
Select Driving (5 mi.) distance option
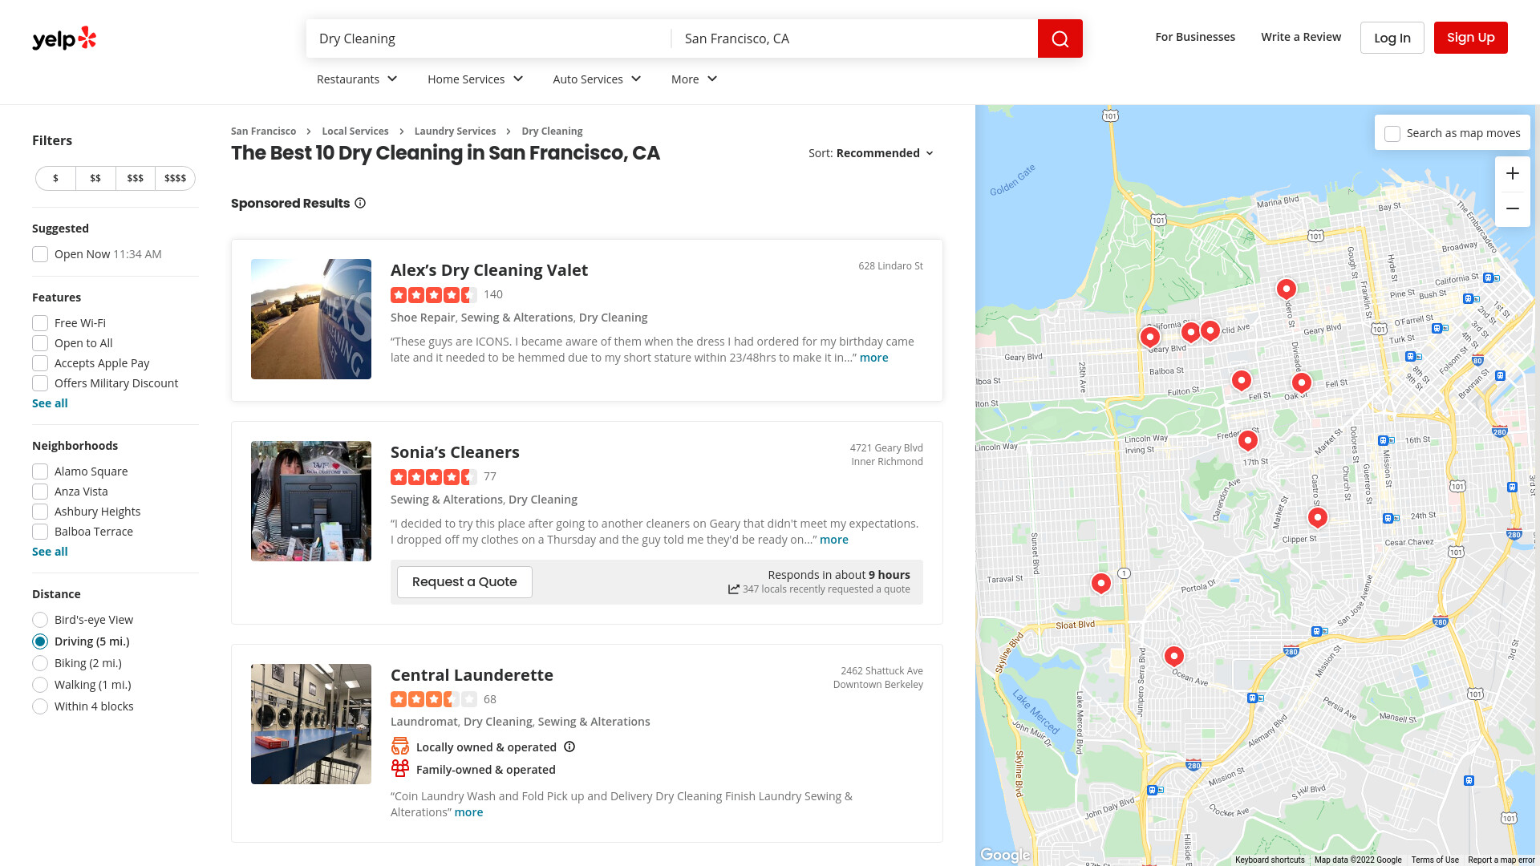[x=40, y=641]
